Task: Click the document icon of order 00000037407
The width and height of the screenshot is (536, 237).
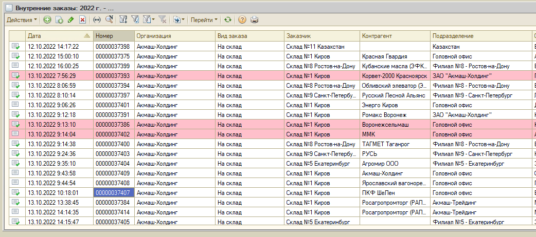Action: click(x=16, y=193)
